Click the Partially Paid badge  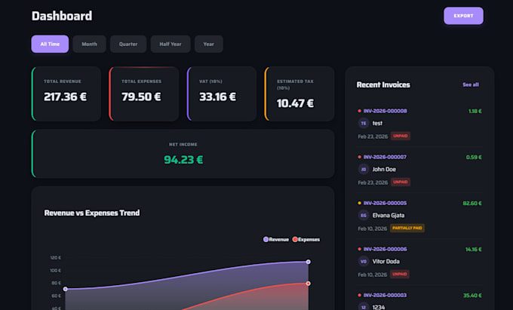coord(407,229)
